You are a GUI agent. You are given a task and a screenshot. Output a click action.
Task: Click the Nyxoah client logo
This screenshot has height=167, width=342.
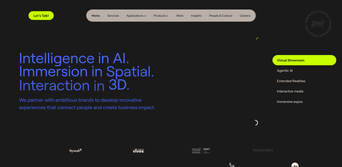(x=76, y=150)
